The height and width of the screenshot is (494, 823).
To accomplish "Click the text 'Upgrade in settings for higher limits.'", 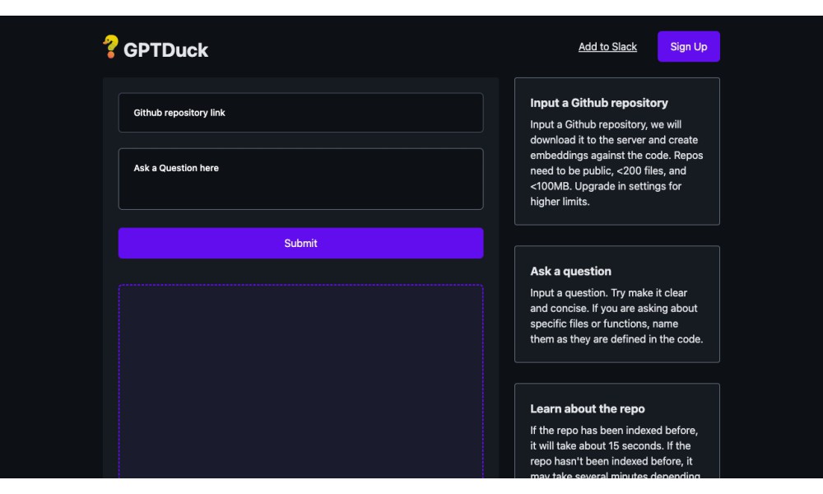I will point(606,193).
